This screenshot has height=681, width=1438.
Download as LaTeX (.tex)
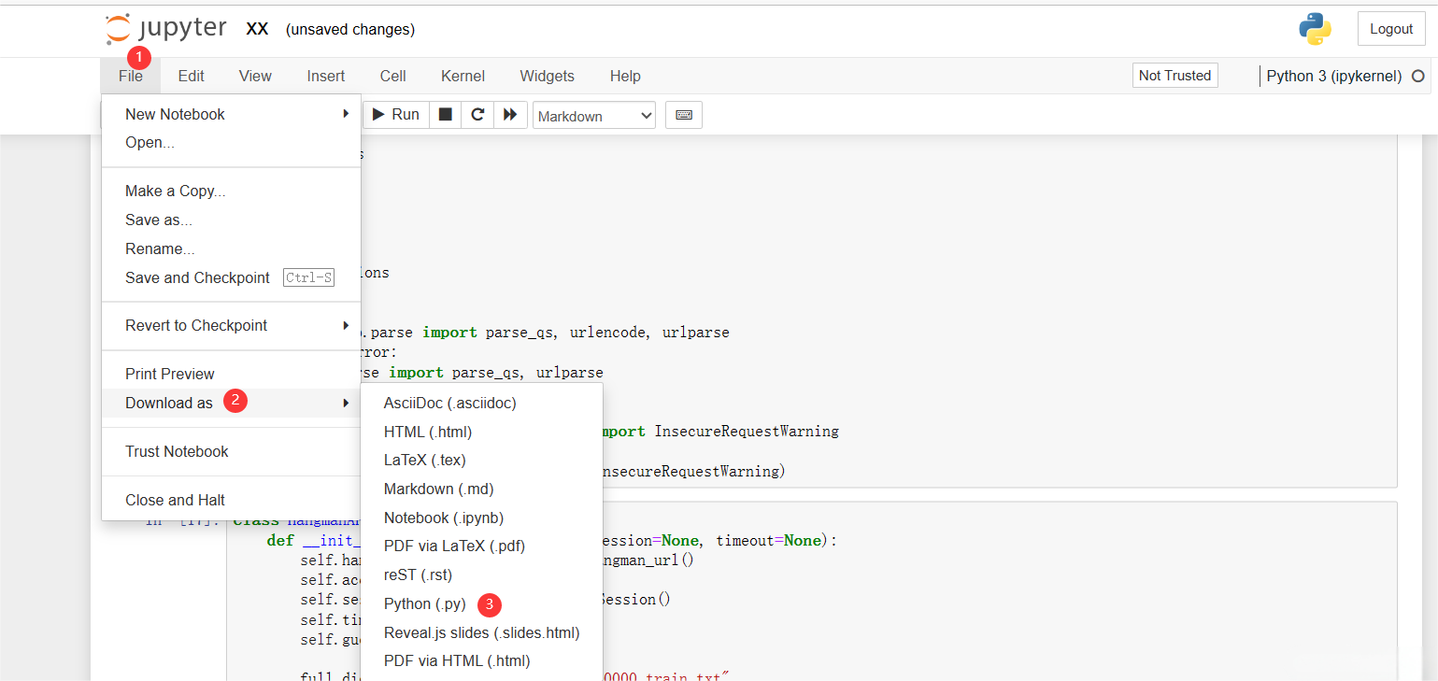(482, 460)
